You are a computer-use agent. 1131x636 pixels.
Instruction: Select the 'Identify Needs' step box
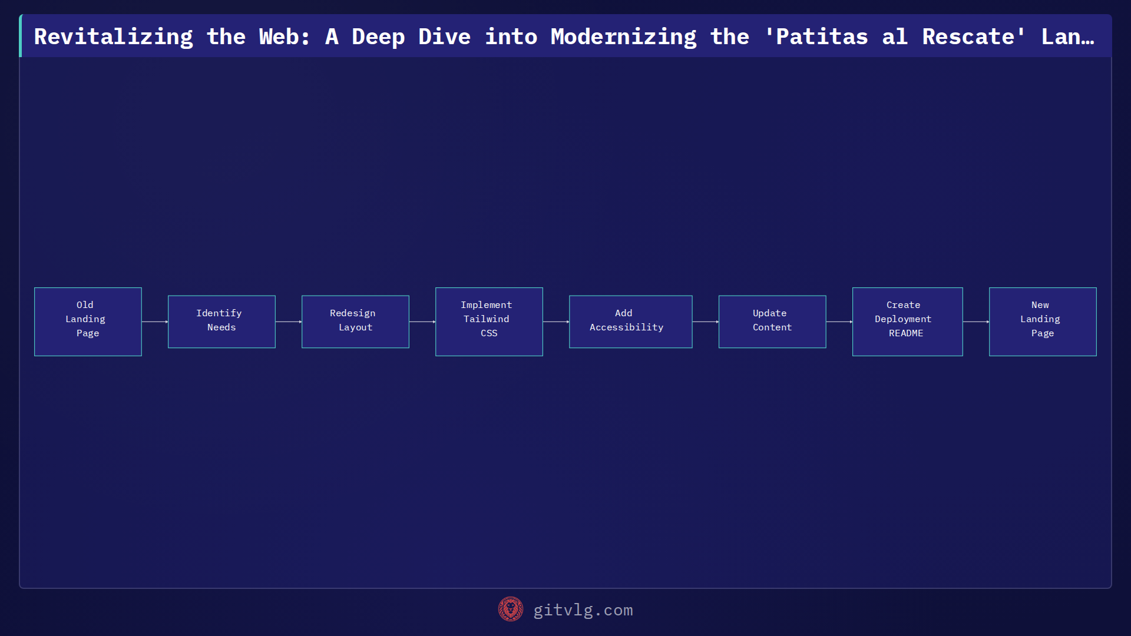[221, 322]
